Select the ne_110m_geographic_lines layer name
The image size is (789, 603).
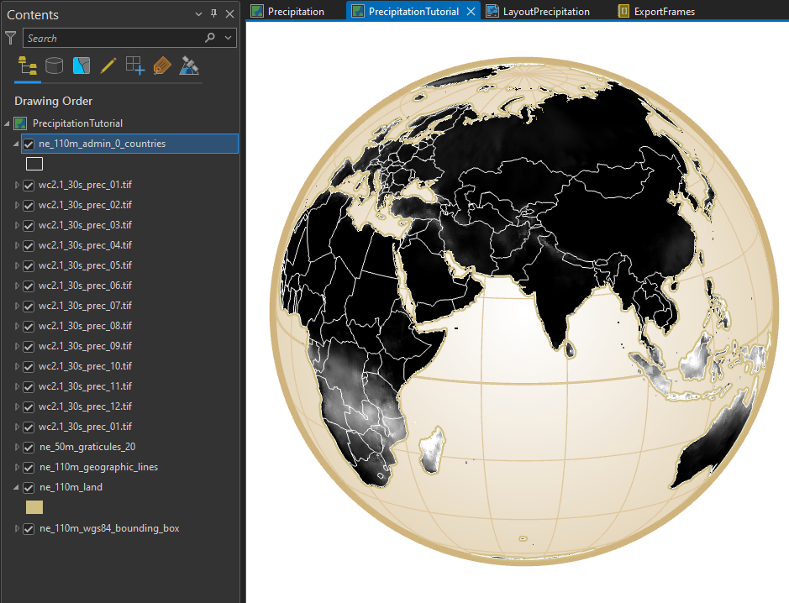[98, 467]
